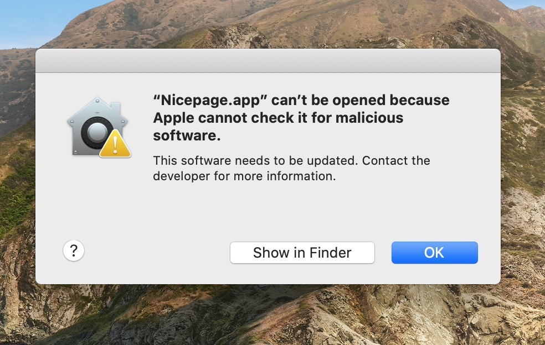Click the safe dial inside Gatekeeper icon
The image size is (545, 345).
coord(96,132)
